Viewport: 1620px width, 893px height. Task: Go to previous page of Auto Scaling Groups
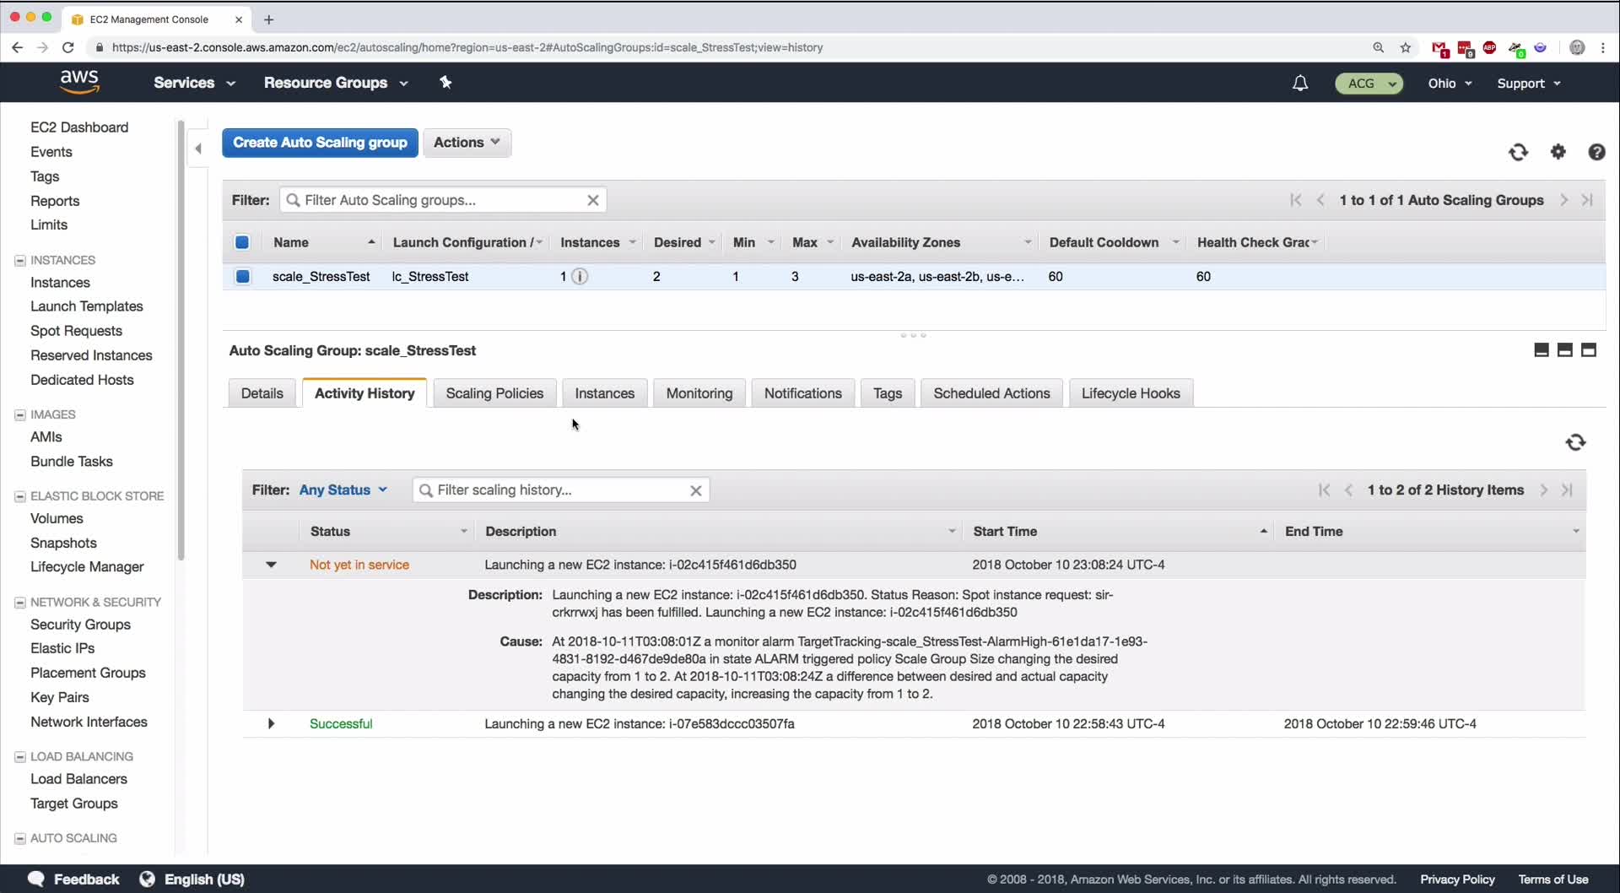pos(1320,200)
